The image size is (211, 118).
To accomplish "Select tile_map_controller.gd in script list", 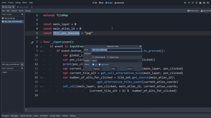I will [13, 22].
